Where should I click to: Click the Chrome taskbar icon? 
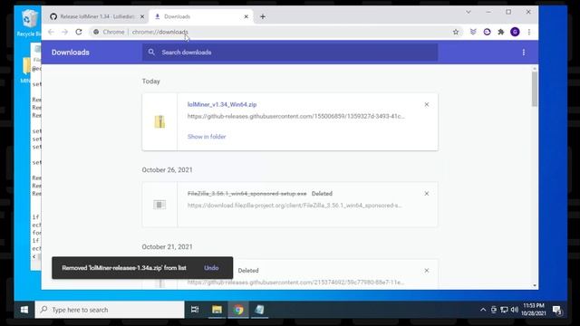(x=238, y=310)
